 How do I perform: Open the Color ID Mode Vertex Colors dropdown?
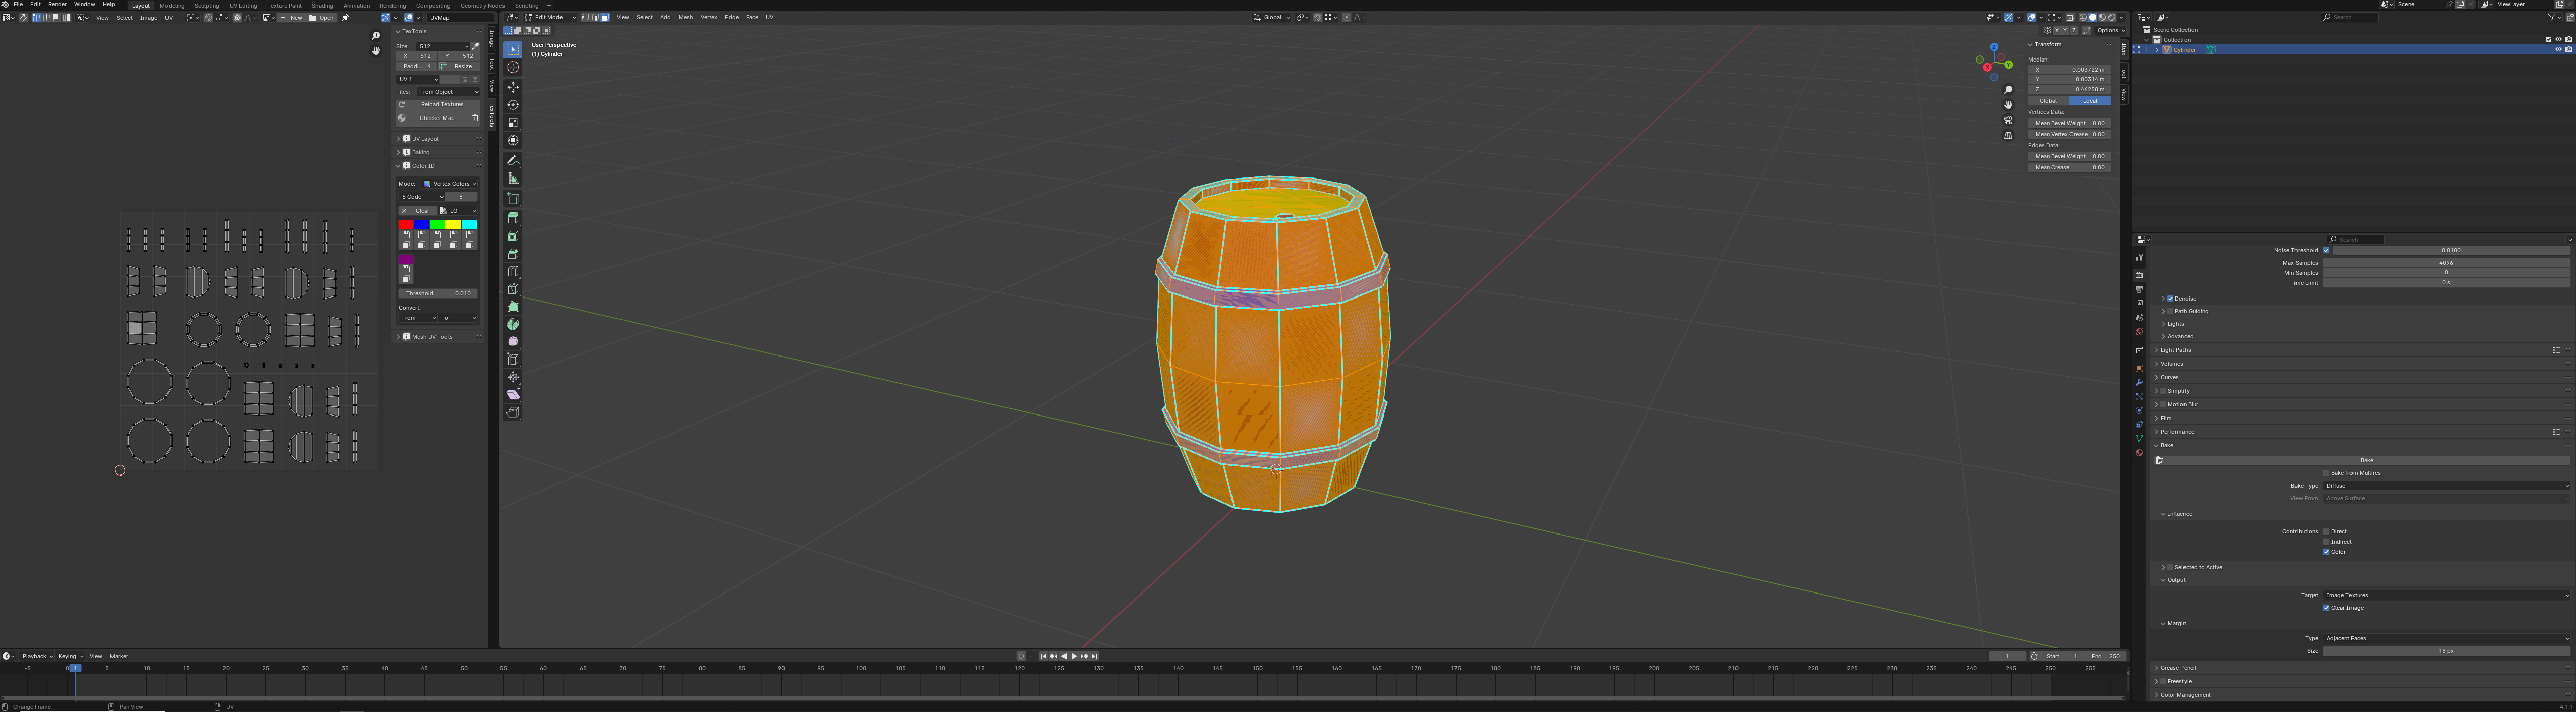pyautogui.click(x=449, y=184)
